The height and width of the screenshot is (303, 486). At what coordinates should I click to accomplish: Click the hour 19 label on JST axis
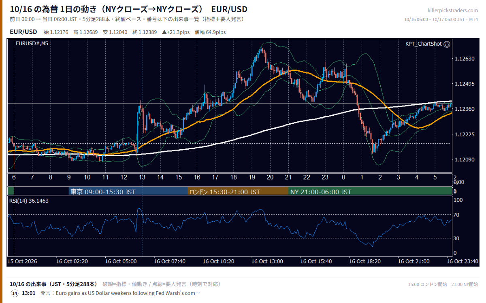tap(252, 177)
